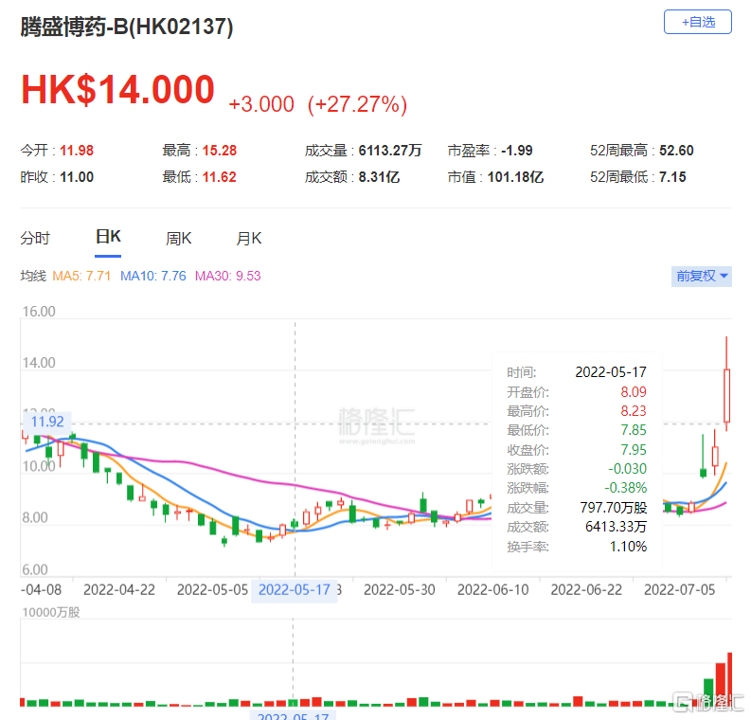Click the highlighted 2022-05-17 date label on axis
This screenshot has width=751, height=720.
(x=295, y=589)
